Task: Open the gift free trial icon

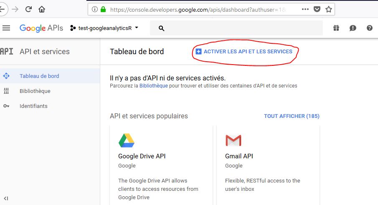Action: (x=336, y=28)
